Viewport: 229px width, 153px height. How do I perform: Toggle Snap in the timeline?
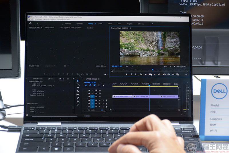click(90, 85)
